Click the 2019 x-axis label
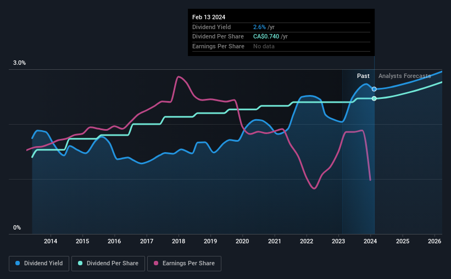451x279 pixels. point(210,241)
